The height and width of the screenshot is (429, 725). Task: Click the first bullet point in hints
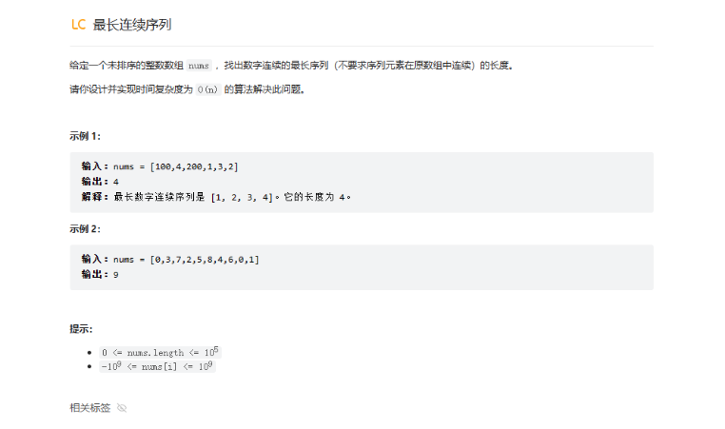point(89,353)
